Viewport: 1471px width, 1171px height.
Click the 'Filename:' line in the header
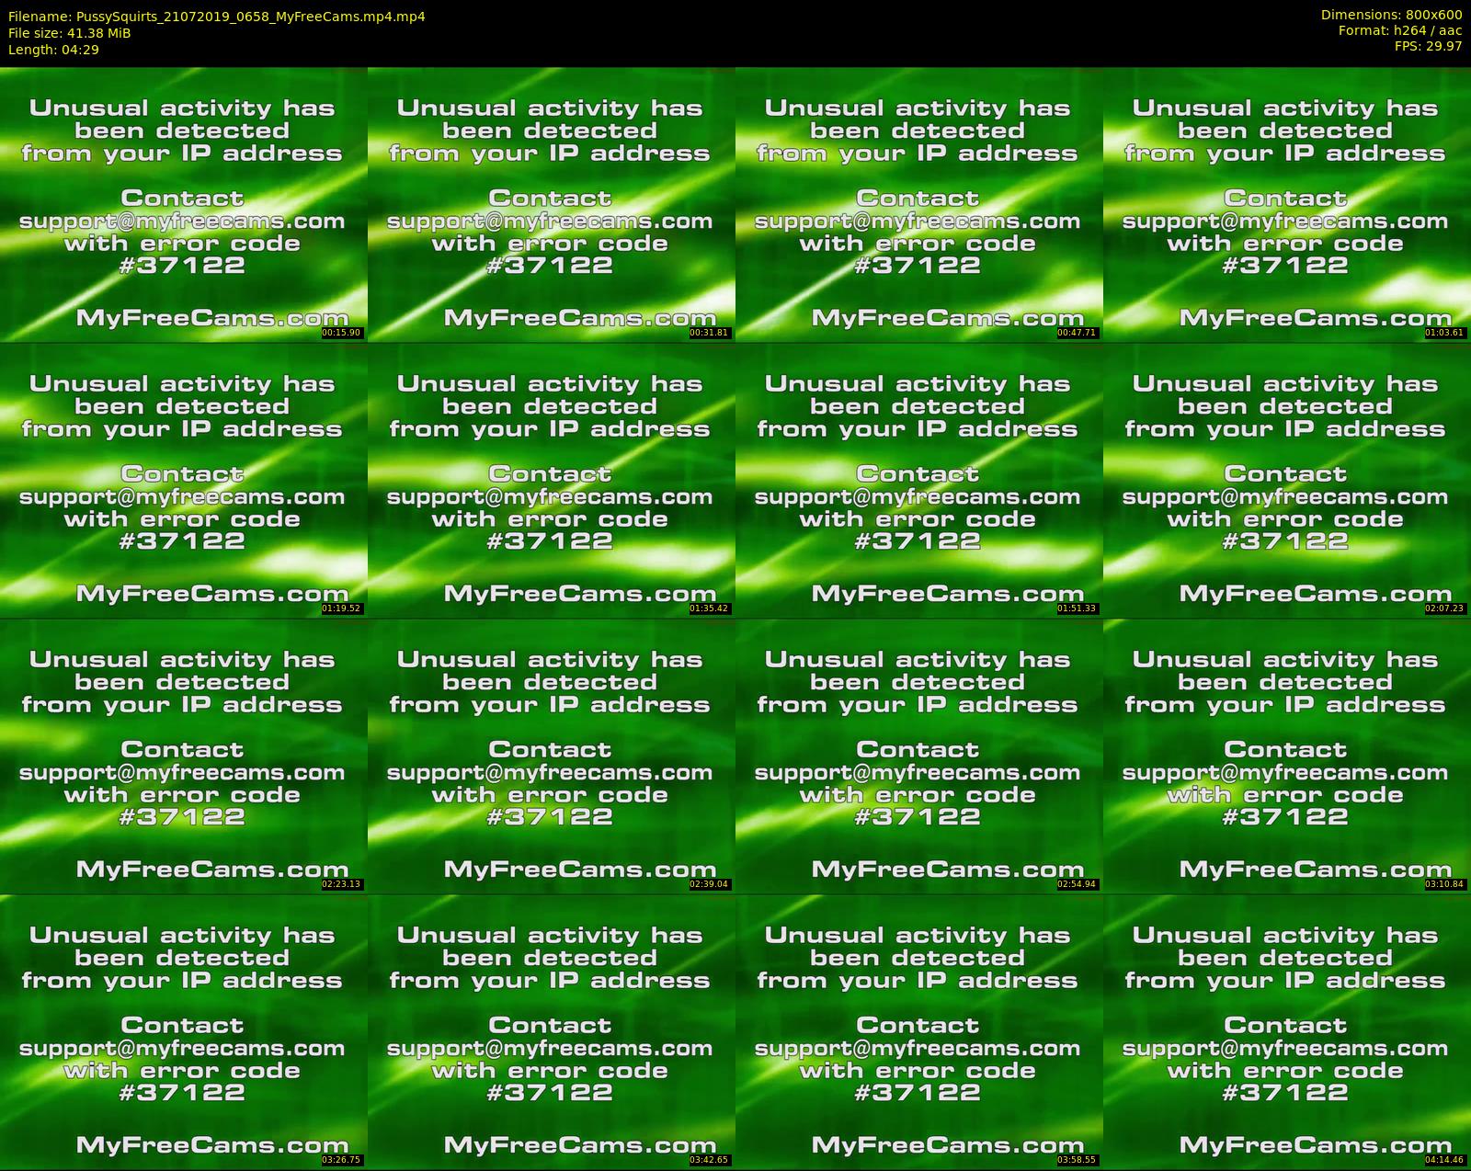[217, 17]
